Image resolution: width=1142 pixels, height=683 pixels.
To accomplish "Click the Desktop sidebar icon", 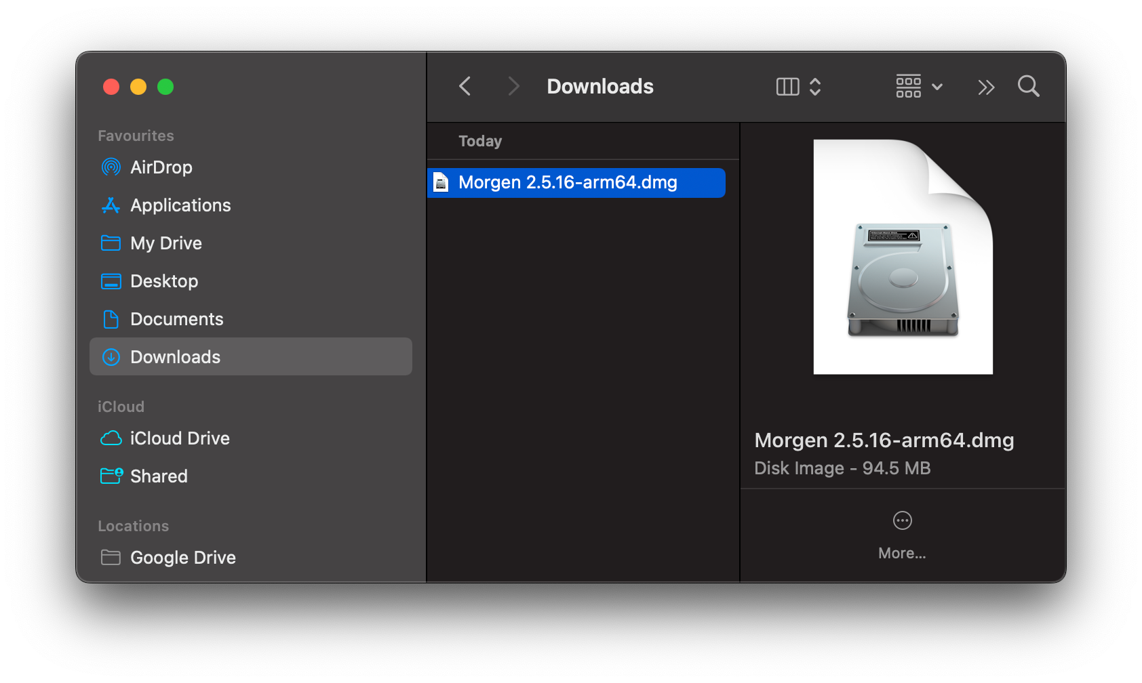I will pyautogui.click(x=111, y=281).
